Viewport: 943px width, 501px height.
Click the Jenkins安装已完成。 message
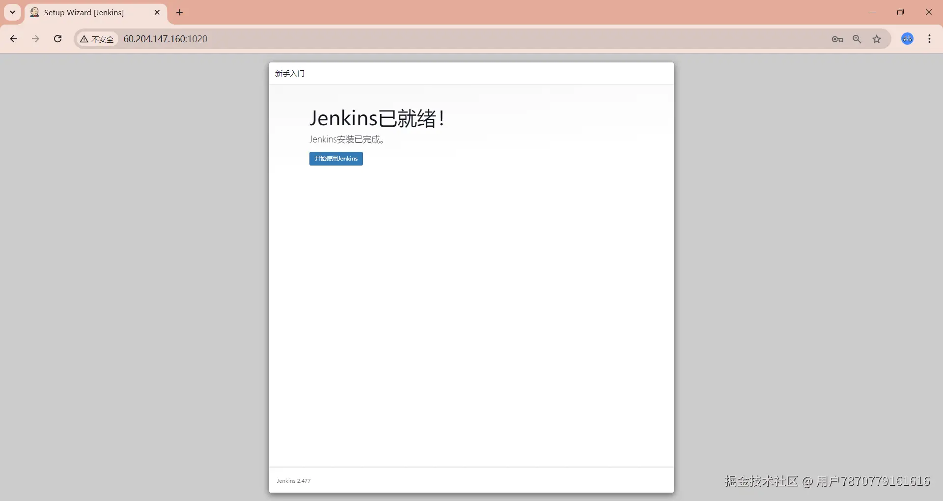pyautogui.click(x=347, y=139)
